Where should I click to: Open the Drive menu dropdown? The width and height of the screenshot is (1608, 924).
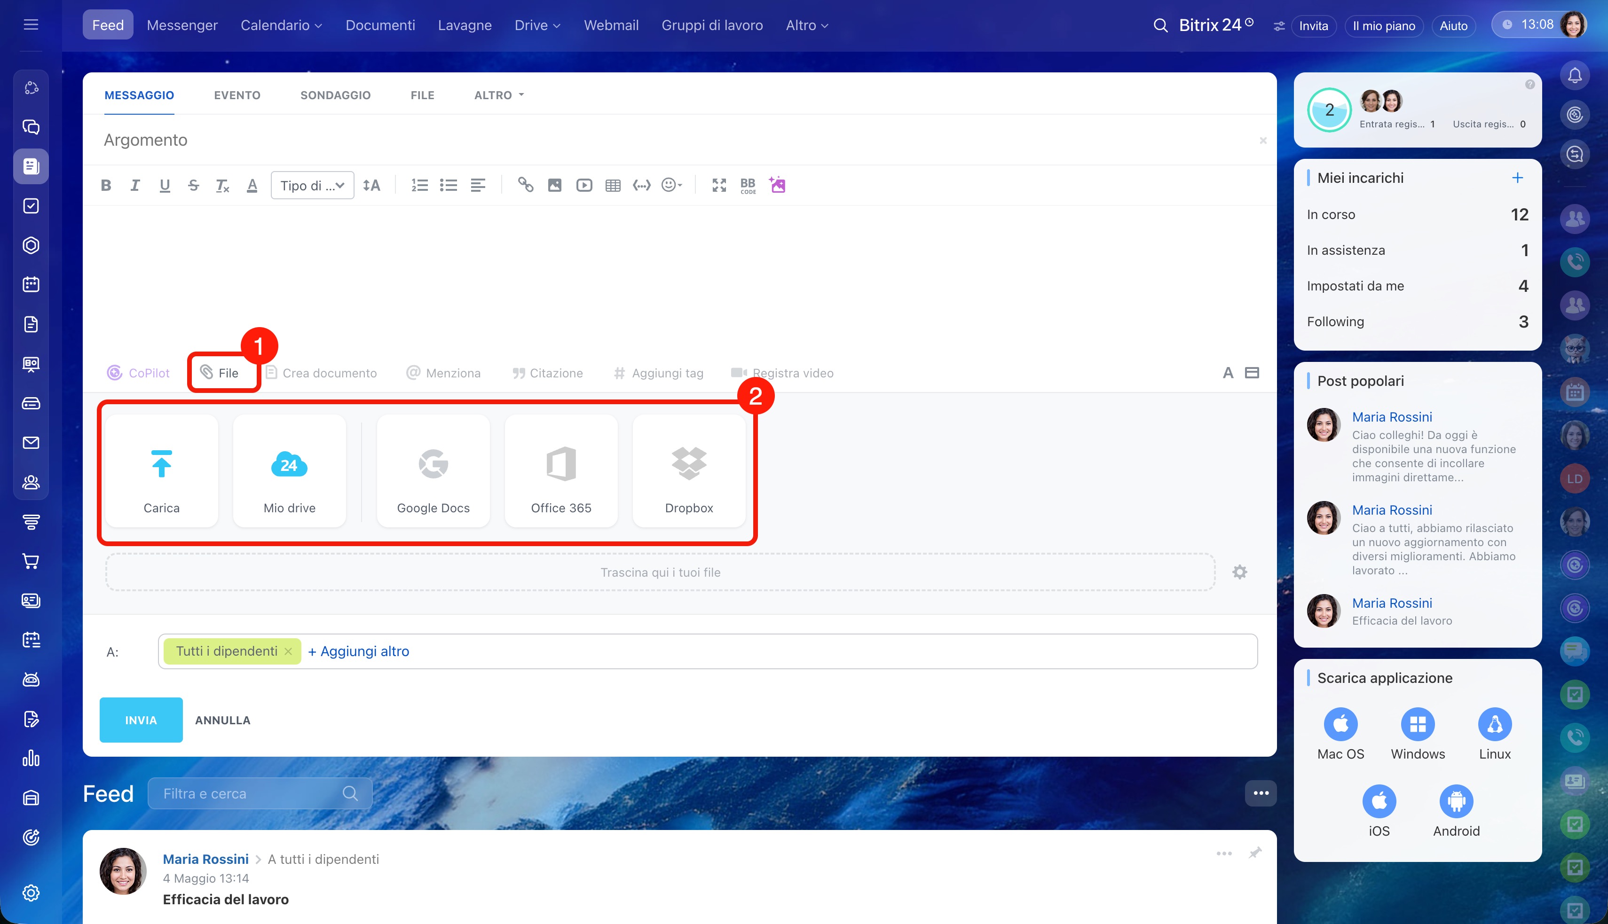pos(537,25)
